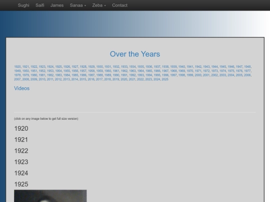Go to the 2012 year link

(x=58, y=79)
